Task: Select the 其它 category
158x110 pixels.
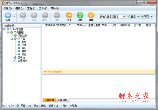Action: 24,54
